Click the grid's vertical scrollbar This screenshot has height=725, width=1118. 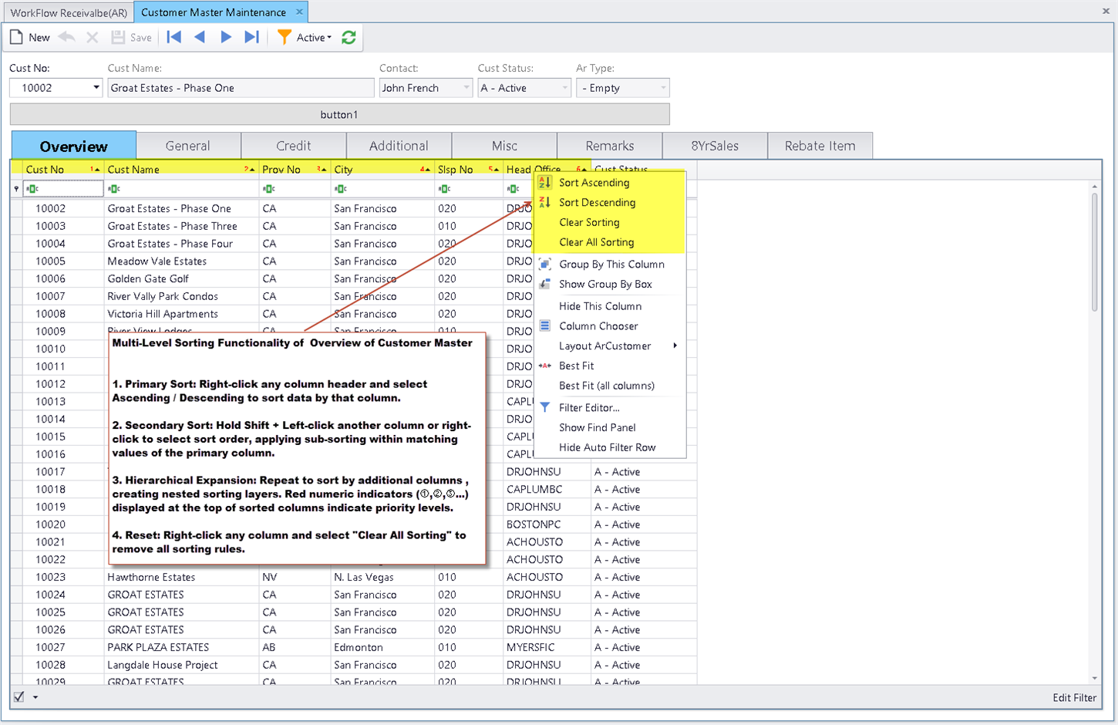(x=1095, y=252)
